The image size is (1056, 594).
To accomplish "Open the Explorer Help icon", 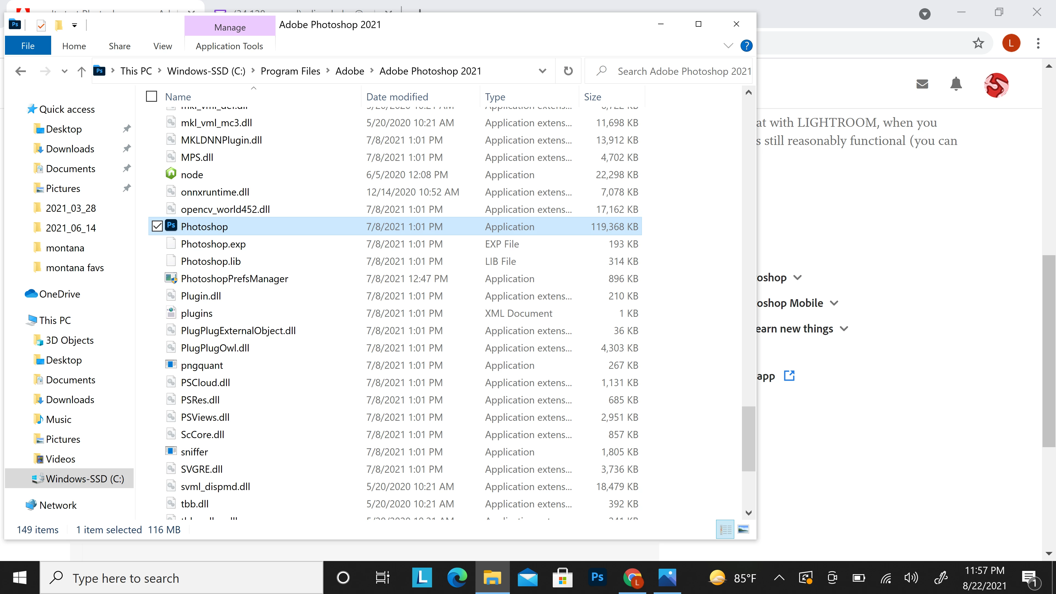I will pyautogui.click(x=747, y=45).
